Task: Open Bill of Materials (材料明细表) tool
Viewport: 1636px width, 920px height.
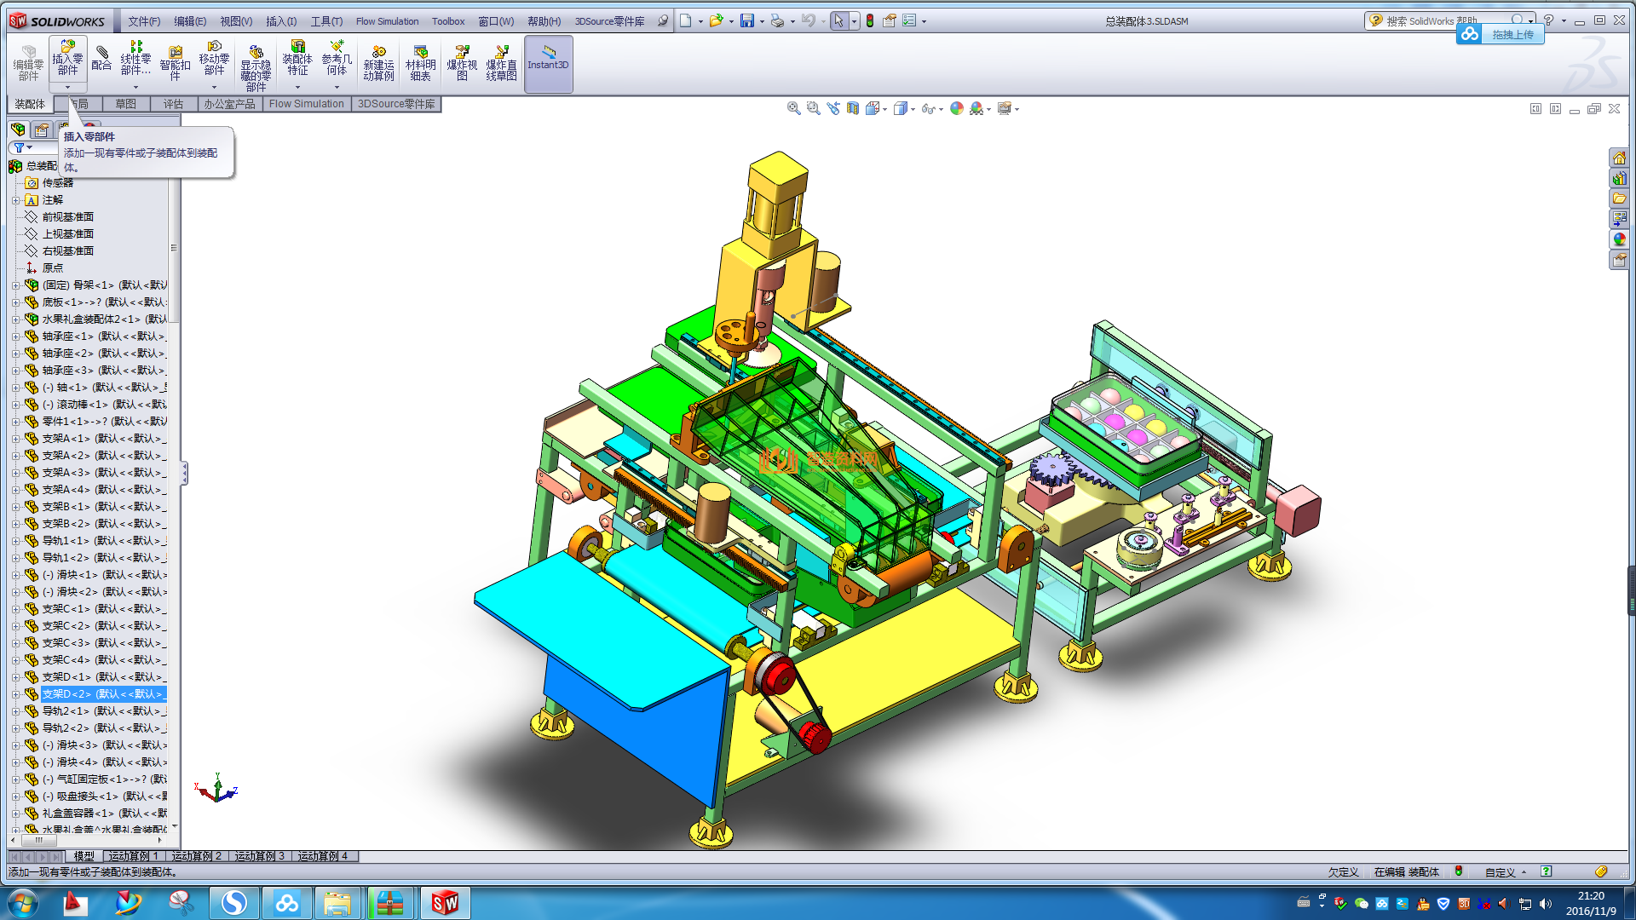Action: 420,62
